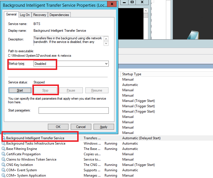This screenshot has width=213, height=178.
Task: Click the Certificate Propagation service icon
Action: click(4, 154)
